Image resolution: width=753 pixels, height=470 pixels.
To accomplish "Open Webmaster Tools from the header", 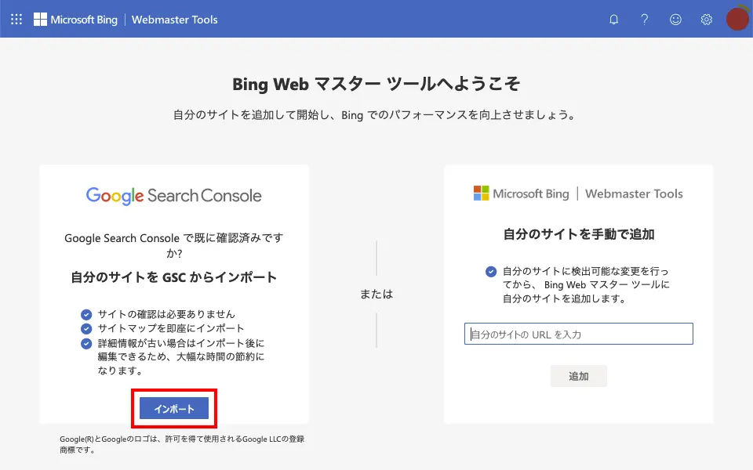I will [174, 20].
